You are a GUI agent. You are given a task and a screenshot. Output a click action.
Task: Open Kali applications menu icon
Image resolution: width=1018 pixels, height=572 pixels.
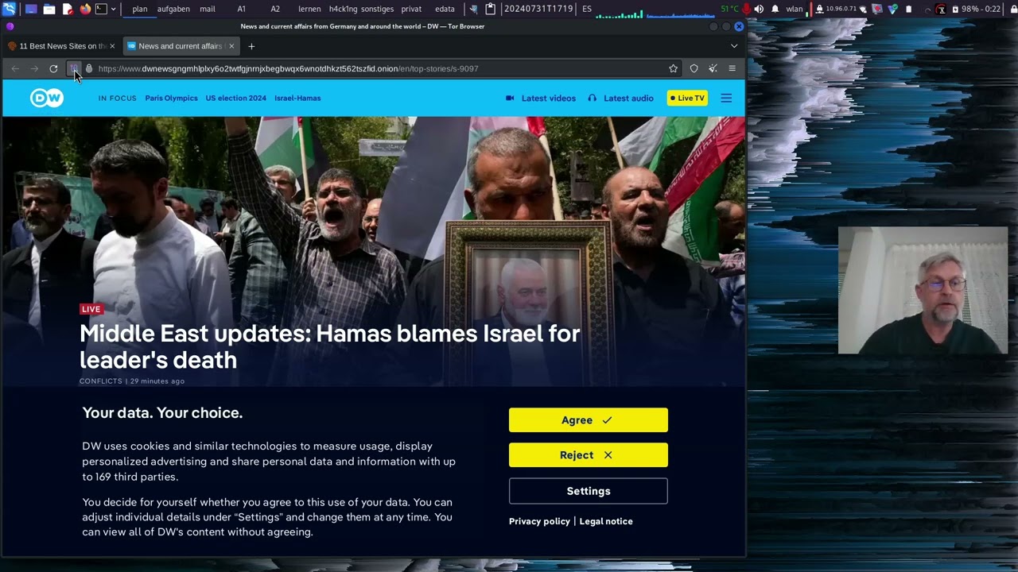pyautogui.click(x=9, y=9)
